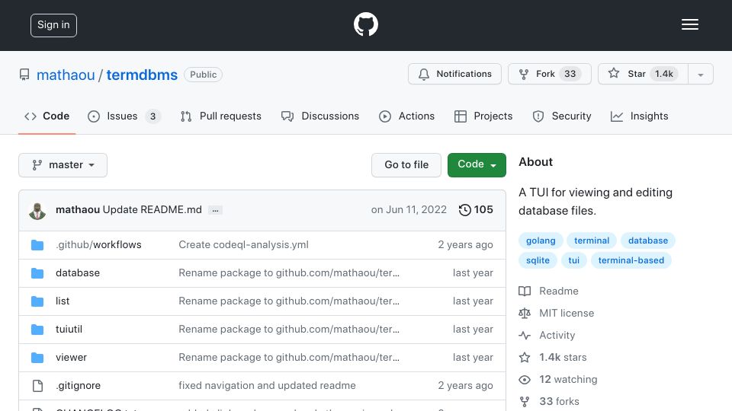Fork the repository with Fork button
Image resolution: width=732 pixels, height=411 pixels.
point(550,74)
